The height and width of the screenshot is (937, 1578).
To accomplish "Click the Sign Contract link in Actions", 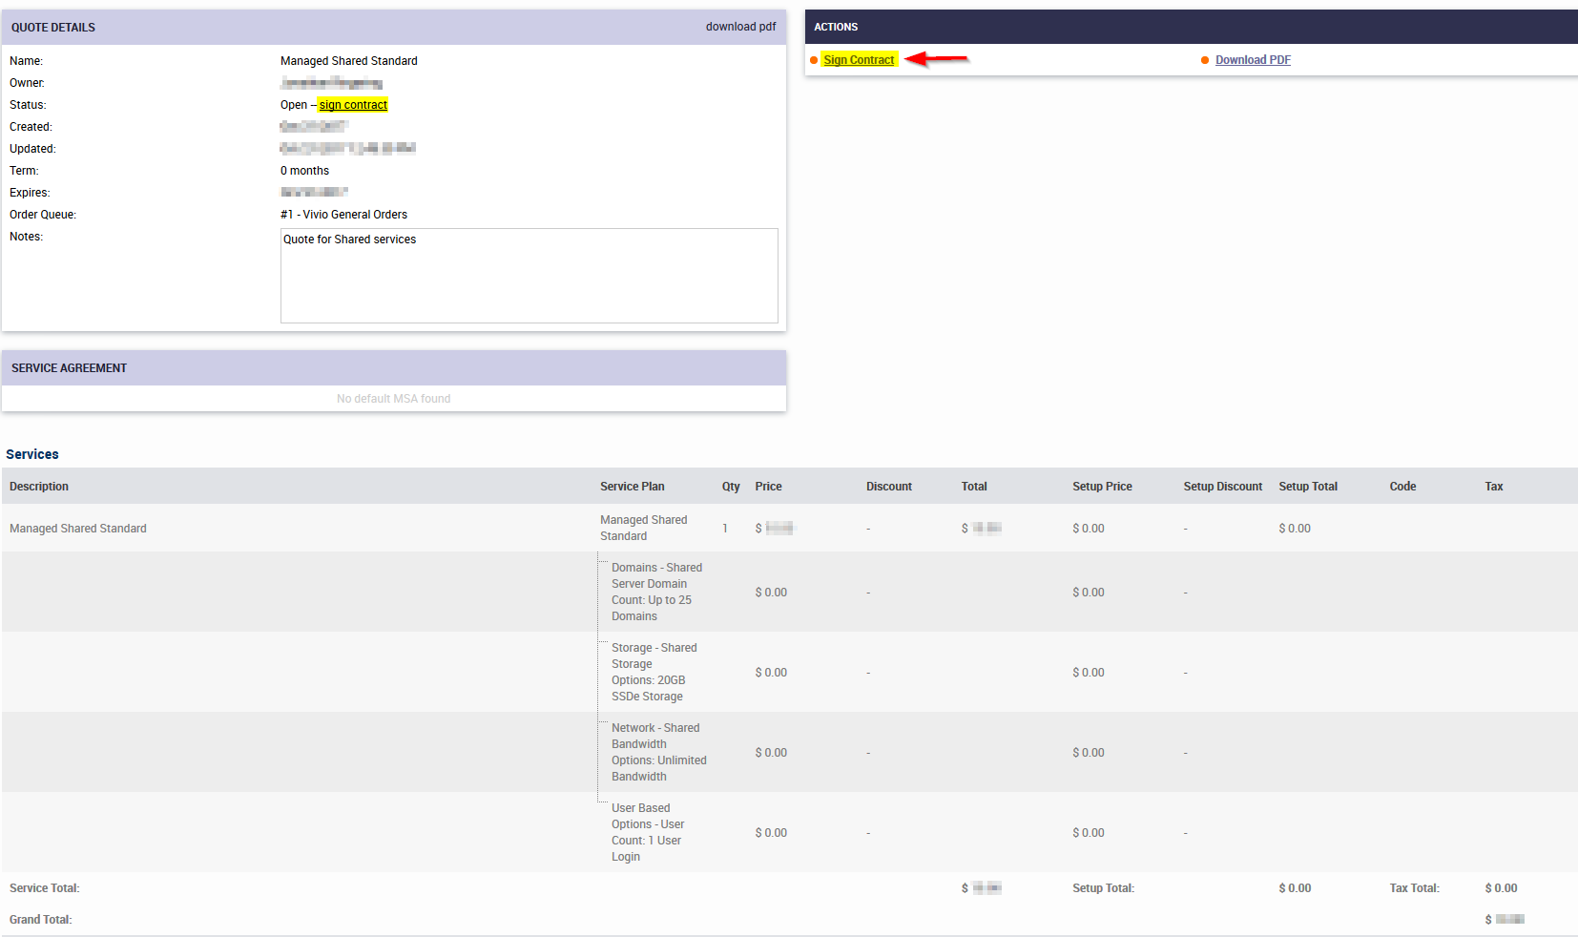I will [859, 60].
